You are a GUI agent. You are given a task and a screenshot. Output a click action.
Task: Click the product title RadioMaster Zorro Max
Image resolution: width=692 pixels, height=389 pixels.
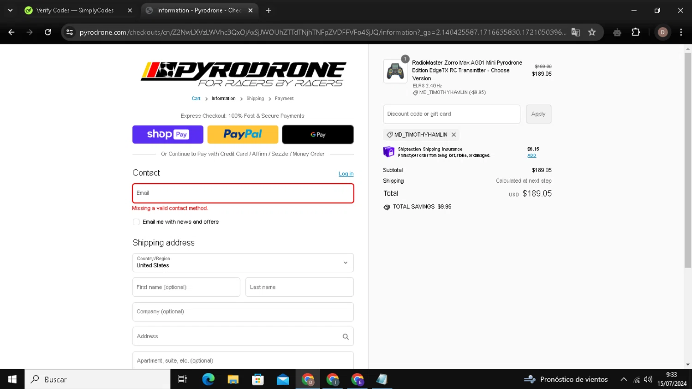tap(467, 71)
